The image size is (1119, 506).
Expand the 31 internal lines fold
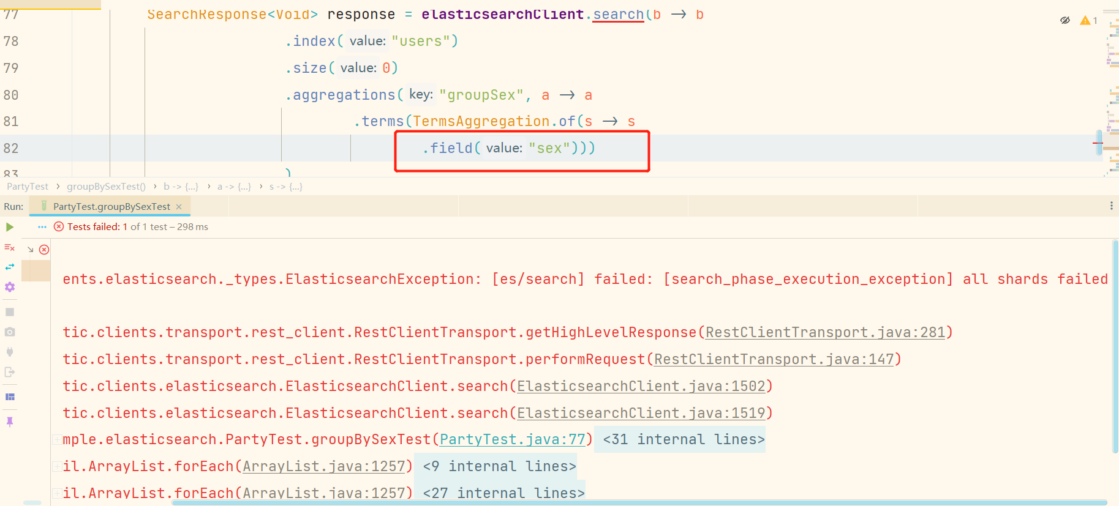pyautogui.click(x=683, y=439)
